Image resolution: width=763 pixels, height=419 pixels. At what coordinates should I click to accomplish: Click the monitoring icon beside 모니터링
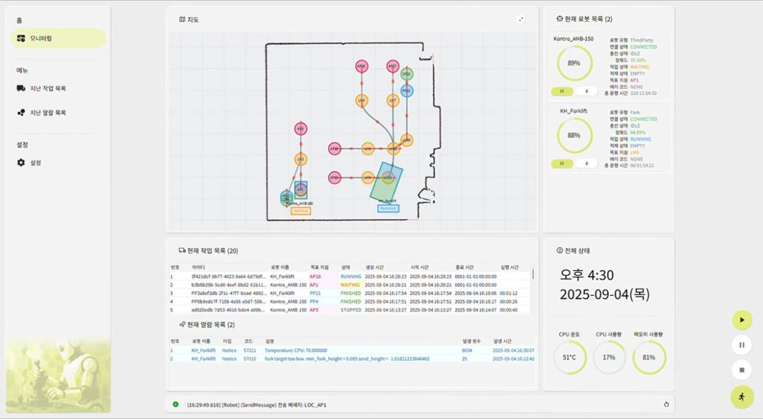click(21, 38)
